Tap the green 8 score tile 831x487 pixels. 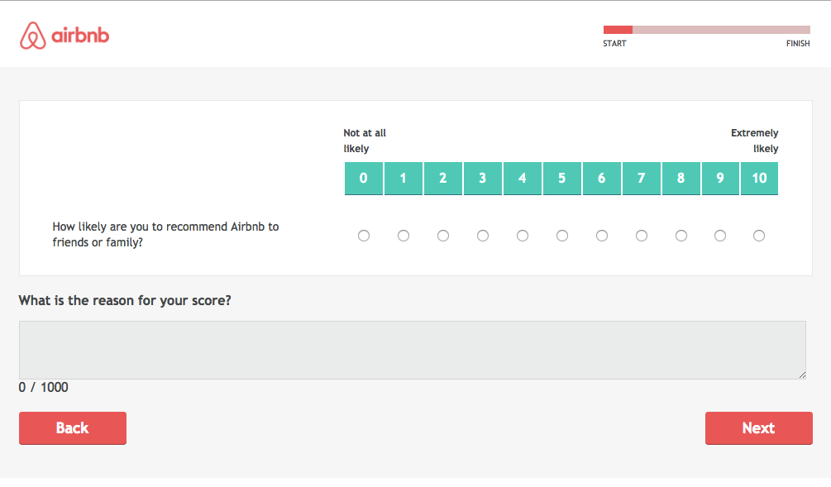pos(681,179)
